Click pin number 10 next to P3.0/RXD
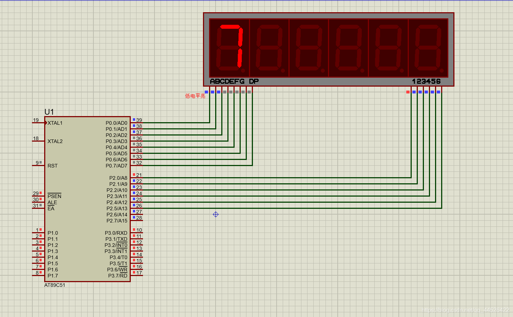513x317 pixels. click(139, 230)
